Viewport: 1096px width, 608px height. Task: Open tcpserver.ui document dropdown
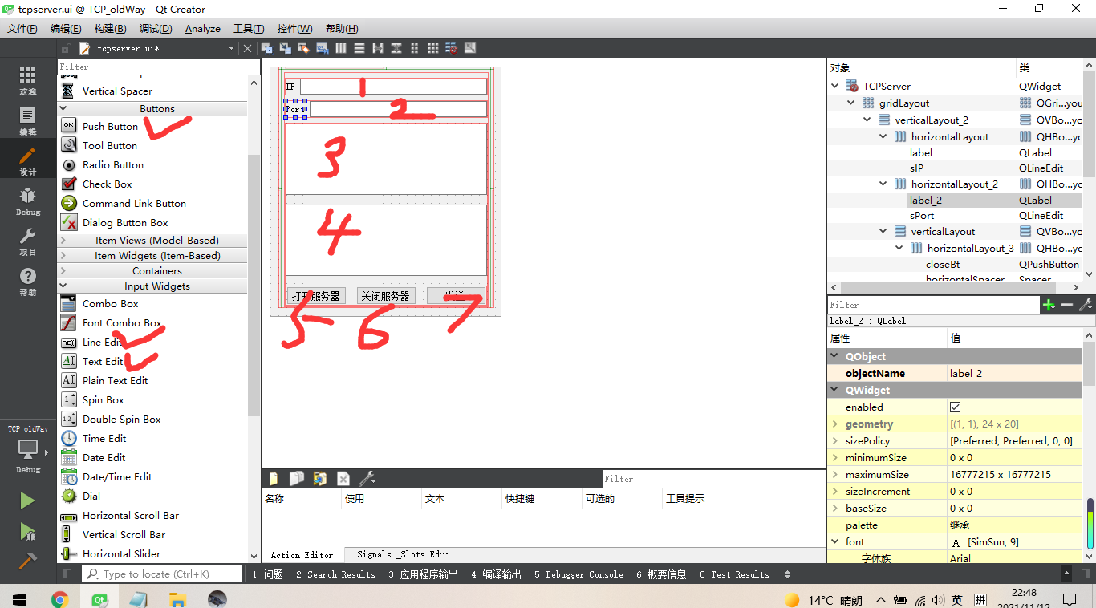point(231,48)
